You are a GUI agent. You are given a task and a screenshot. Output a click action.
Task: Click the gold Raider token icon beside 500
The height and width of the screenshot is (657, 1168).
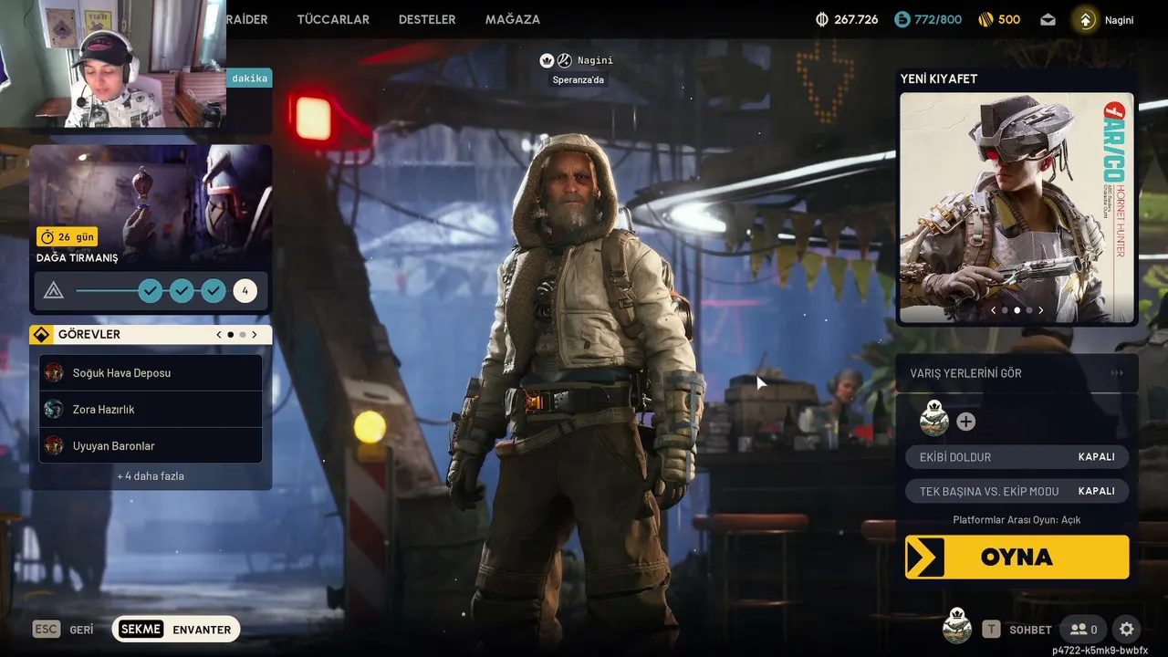(x=985, y=19)
